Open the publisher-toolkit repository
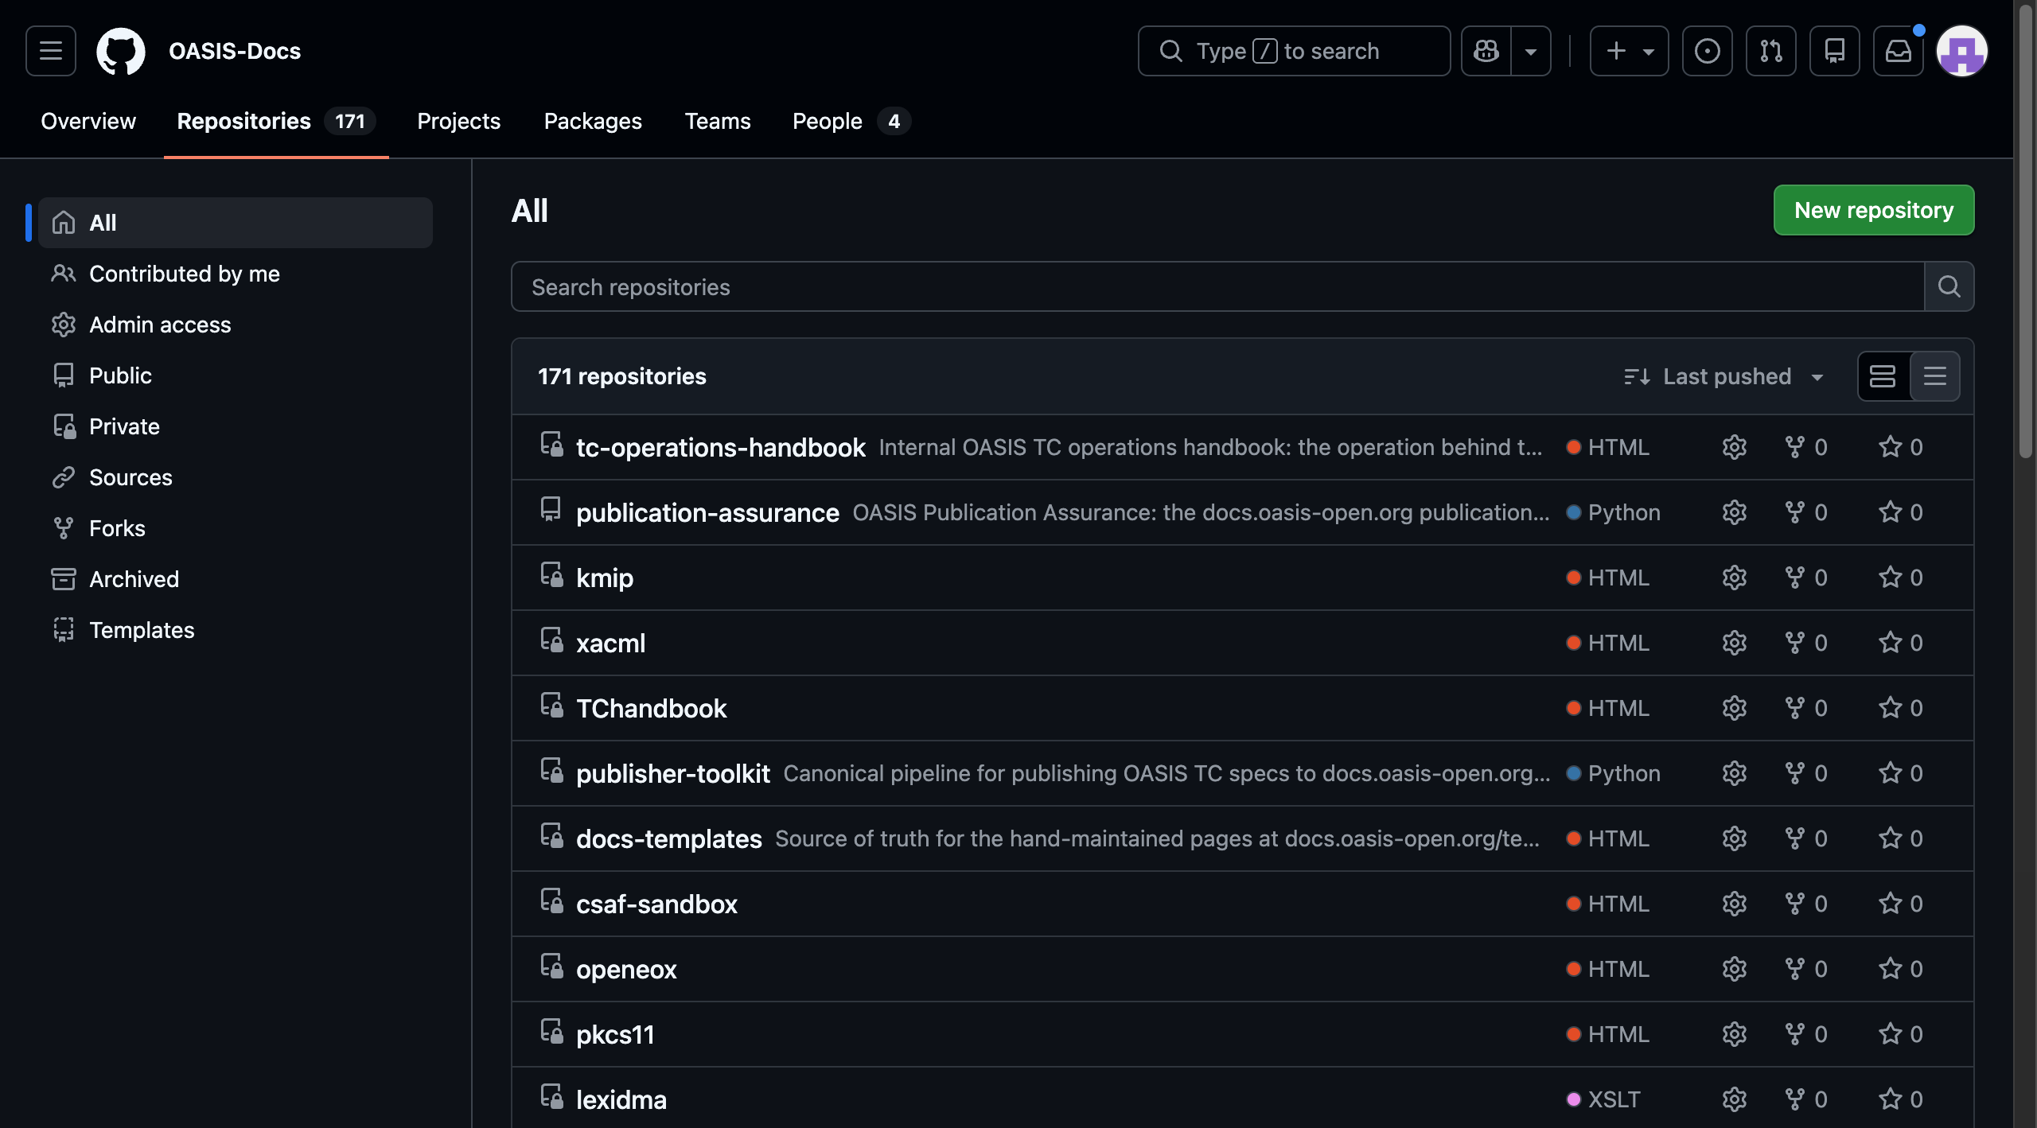Viewport: 2037px width, 1128px height. [672, 773]
